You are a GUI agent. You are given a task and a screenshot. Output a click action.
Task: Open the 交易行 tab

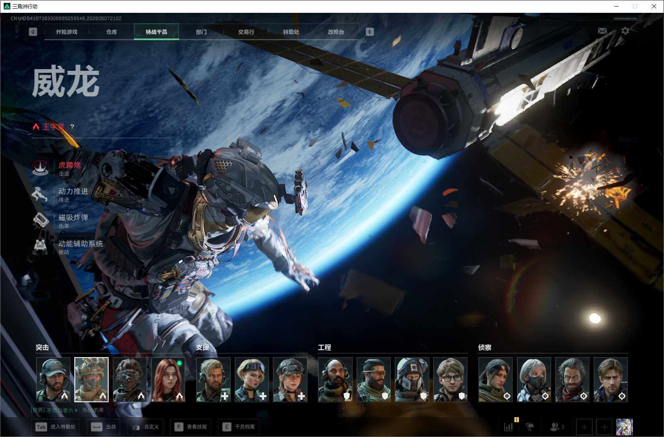tap(246, 32)
